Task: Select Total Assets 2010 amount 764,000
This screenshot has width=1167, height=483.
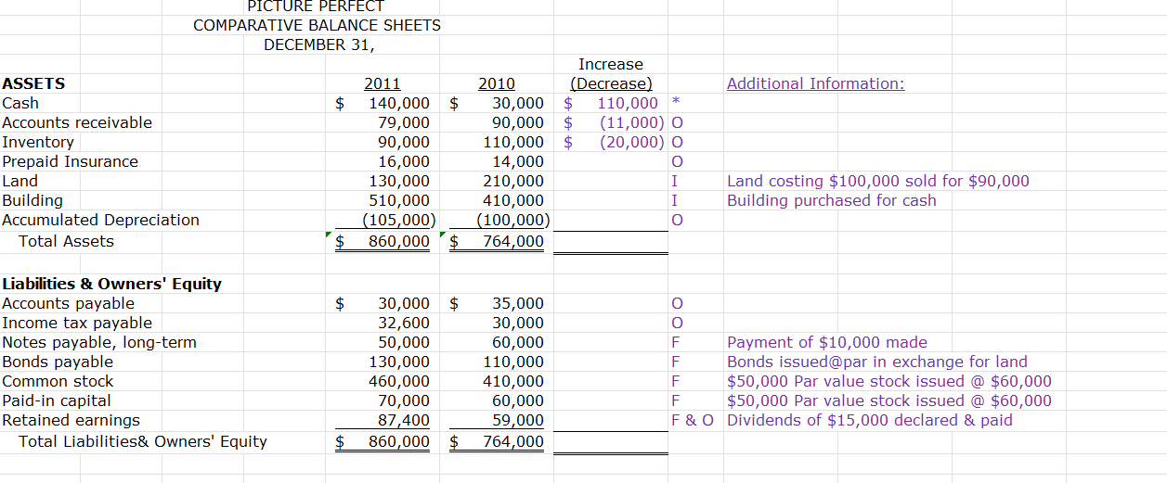Action: pos(513,241)
